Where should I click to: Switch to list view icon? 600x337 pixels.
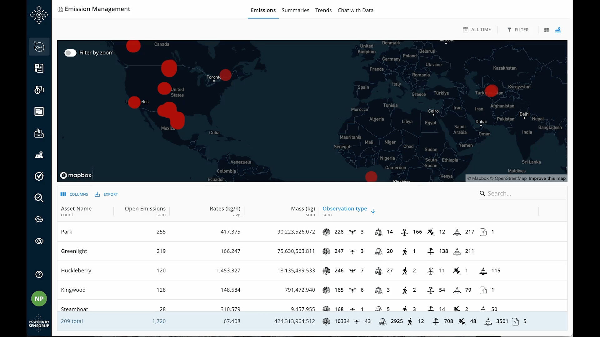(546, 30)
